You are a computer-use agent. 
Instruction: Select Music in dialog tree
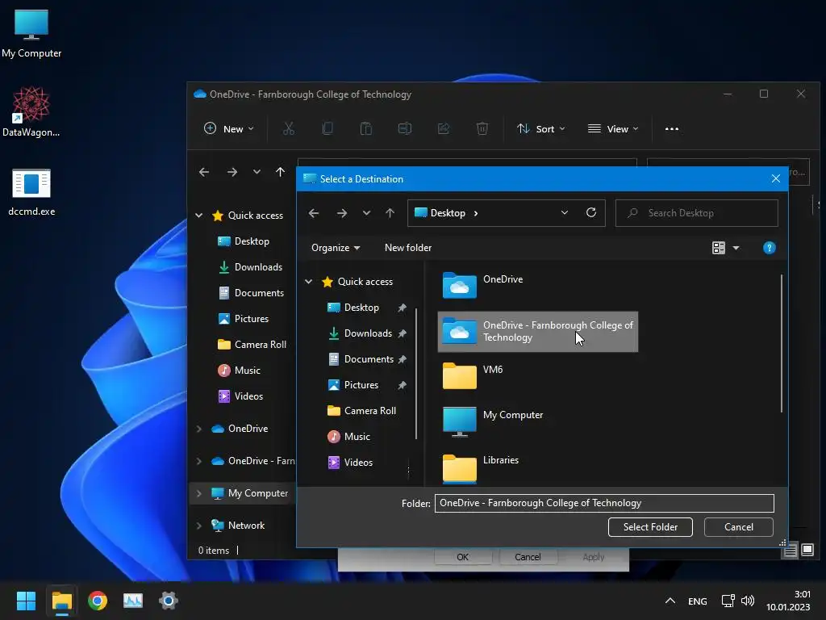[357, 437]
